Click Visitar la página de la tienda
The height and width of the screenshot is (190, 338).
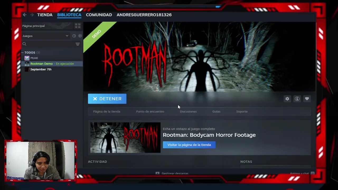[x=189, y=145]
